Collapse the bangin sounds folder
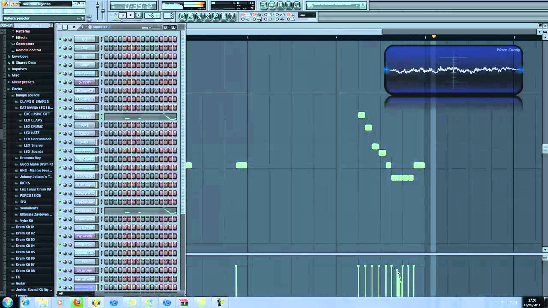The image size is (548, 308). pyautogui.click(x=27, y=95)
